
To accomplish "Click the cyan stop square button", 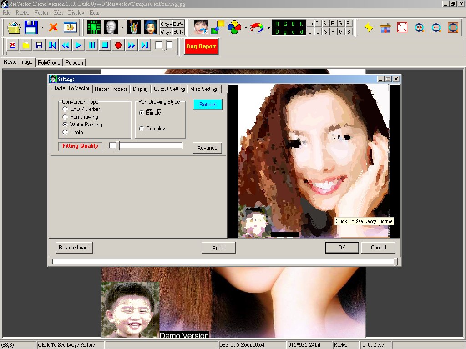I will [105, 45].
